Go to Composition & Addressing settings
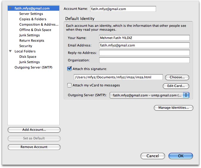 click(39, 24)
